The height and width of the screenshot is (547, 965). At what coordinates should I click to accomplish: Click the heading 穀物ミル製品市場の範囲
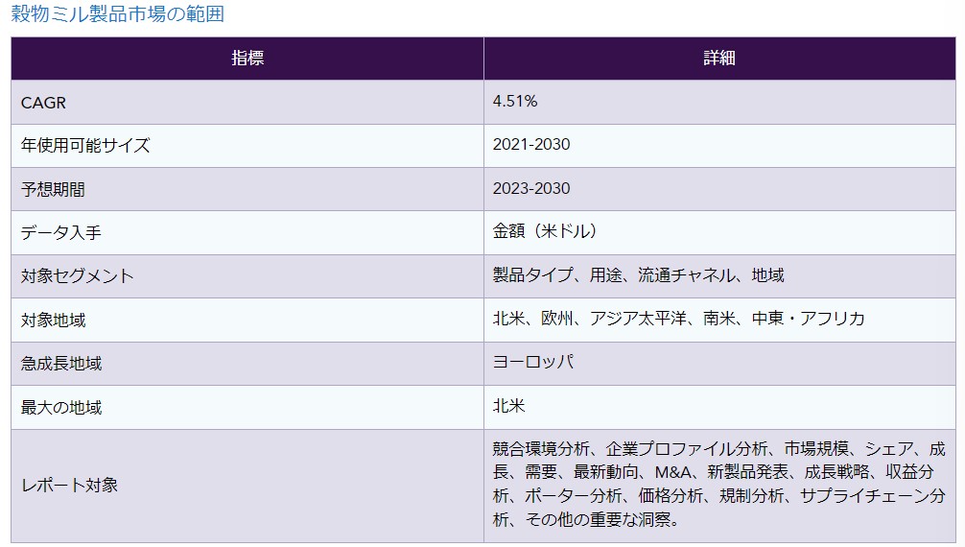point(118,13)
